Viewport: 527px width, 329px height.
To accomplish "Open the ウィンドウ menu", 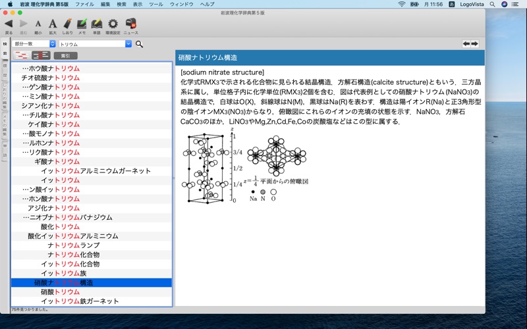I will point(182,5).
